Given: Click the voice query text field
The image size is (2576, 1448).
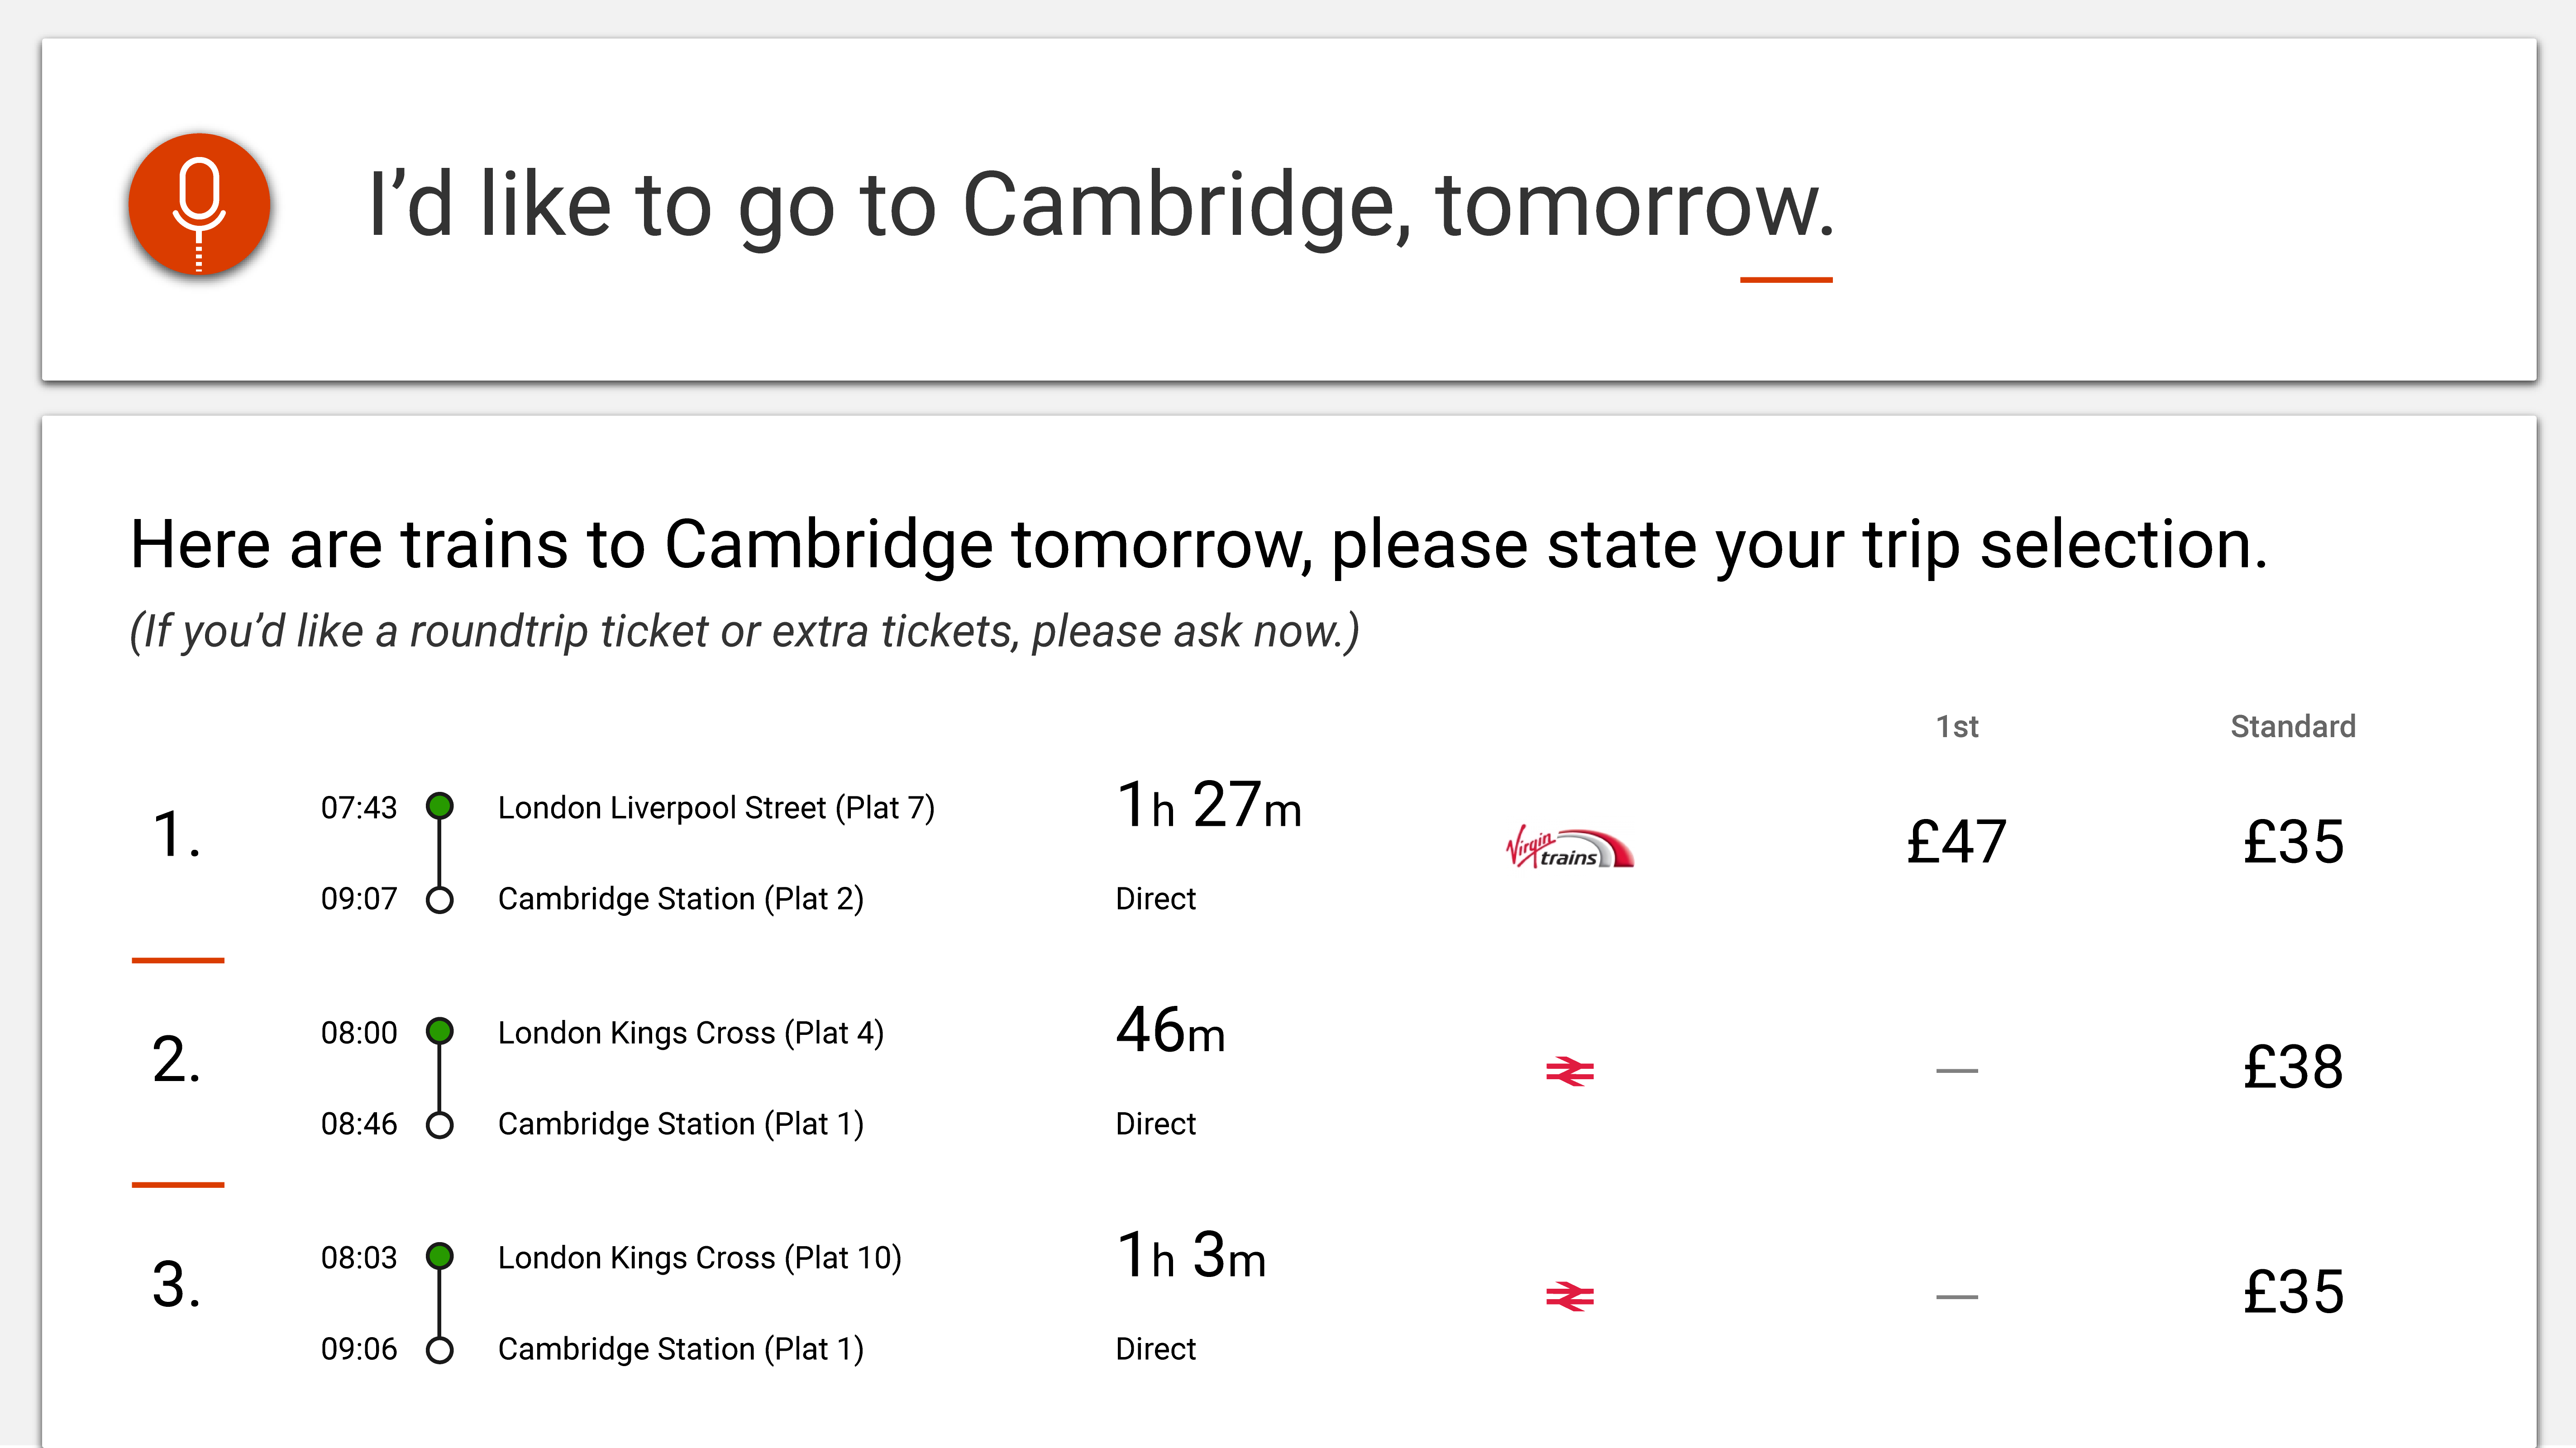Looking at the screenshot, I should pos(1100,206).
